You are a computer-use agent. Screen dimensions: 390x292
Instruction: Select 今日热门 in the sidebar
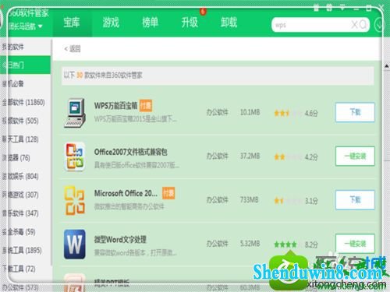[25, 65]
